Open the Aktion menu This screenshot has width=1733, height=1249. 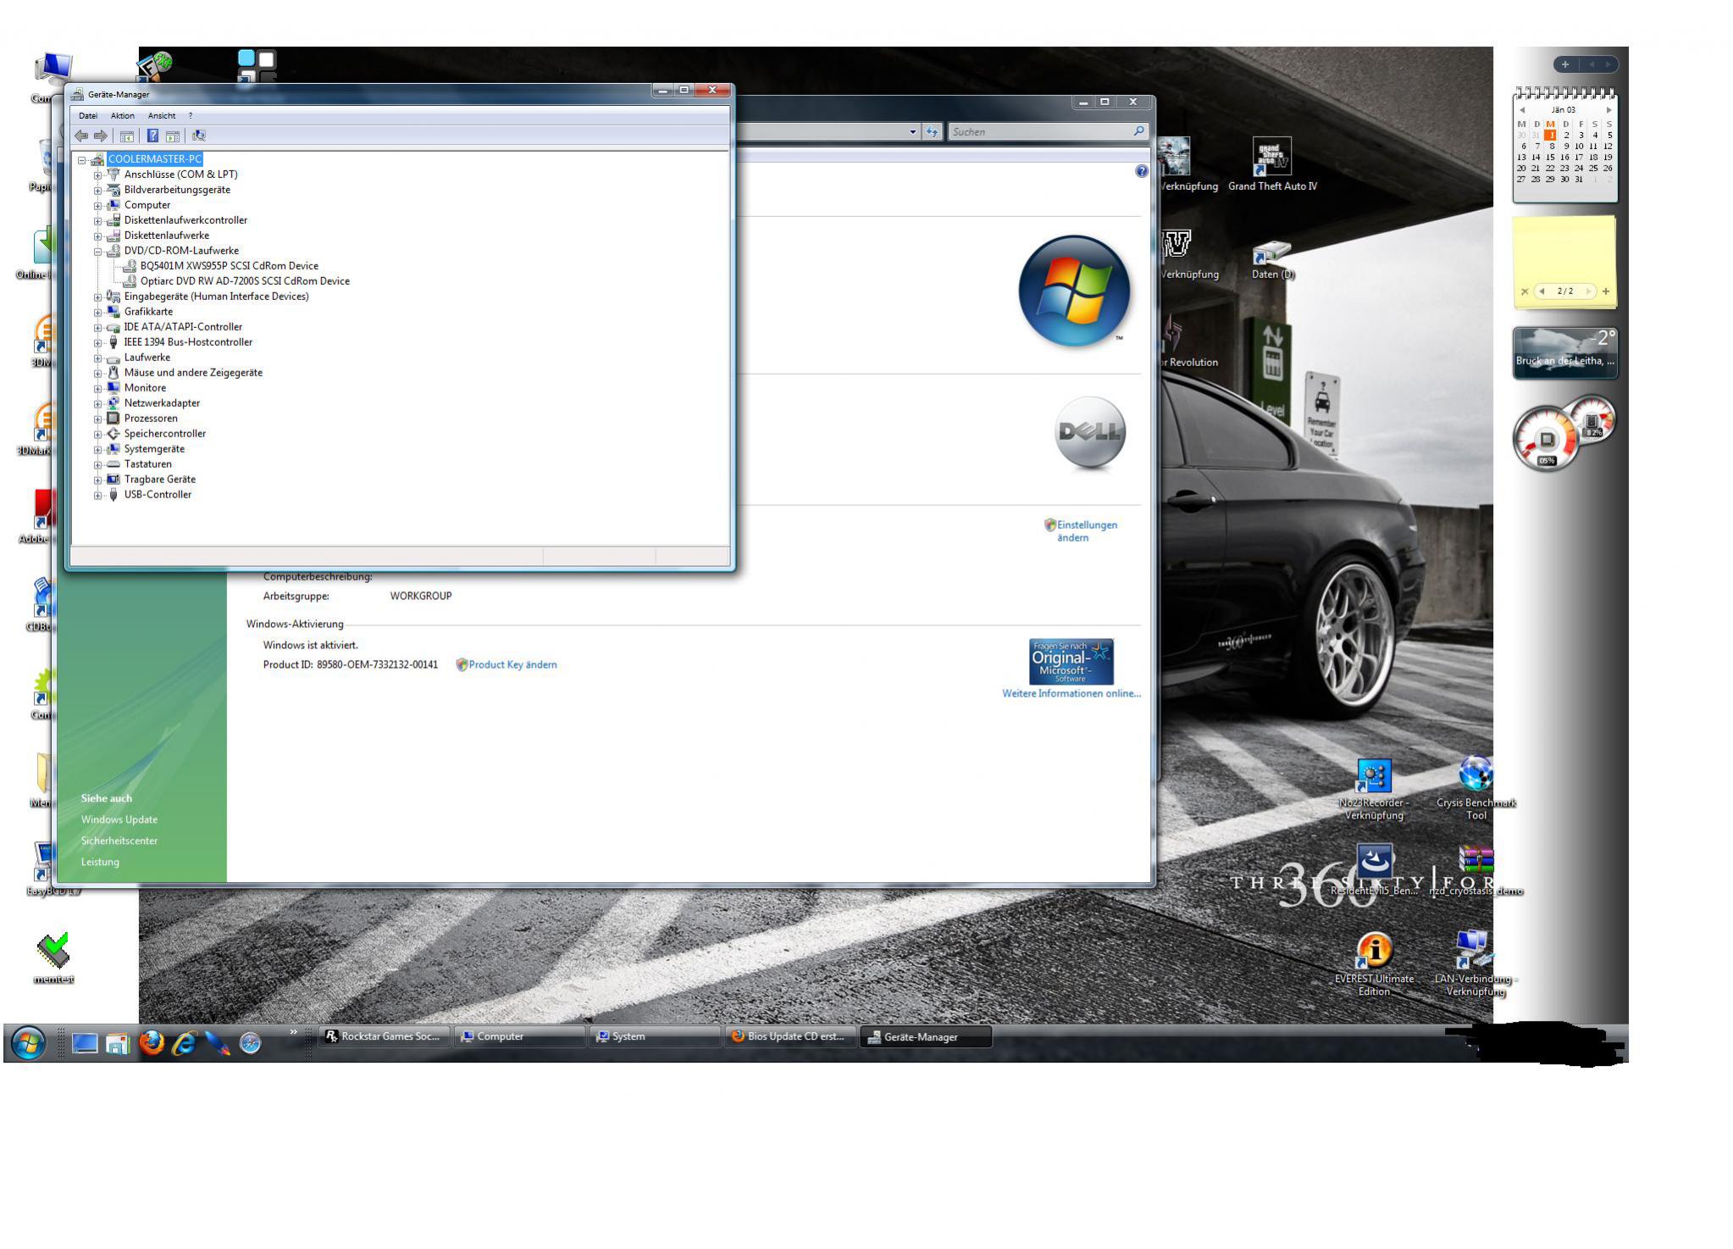(x=122, y=115)
